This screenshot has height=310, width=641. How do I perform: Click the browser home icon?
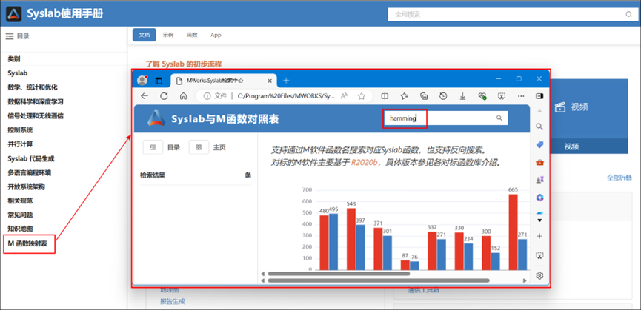pos(184,96)
